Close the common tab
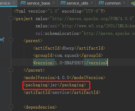Screen dimensions: 135x111 [x=124, y=3]
